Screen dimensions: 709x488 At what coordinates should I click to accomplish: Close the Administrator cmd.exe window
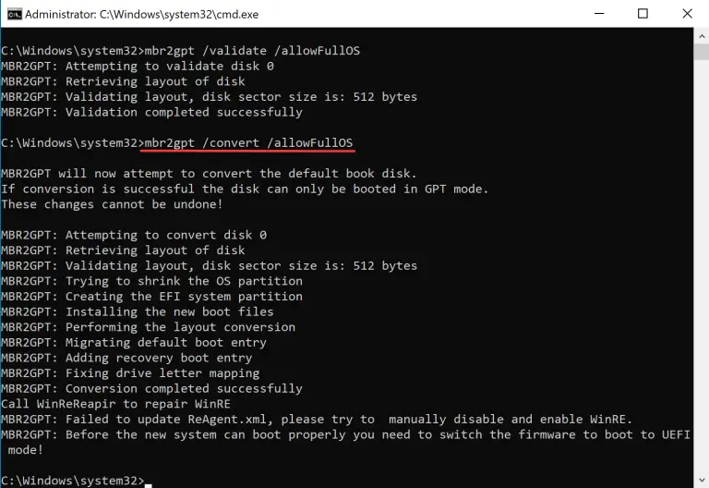(687, 14)
